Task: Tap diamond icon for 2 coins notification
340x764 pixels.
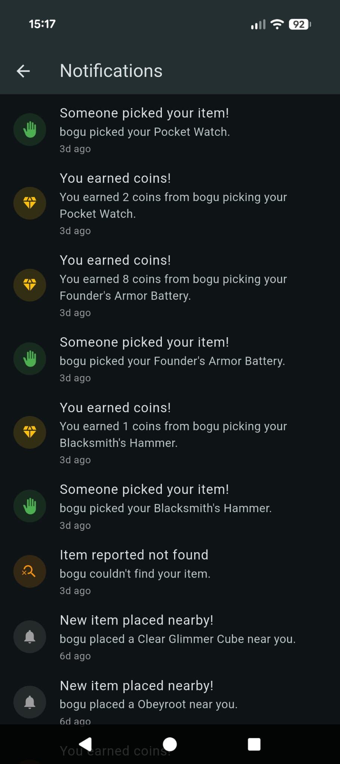Action: coord(30,203)
